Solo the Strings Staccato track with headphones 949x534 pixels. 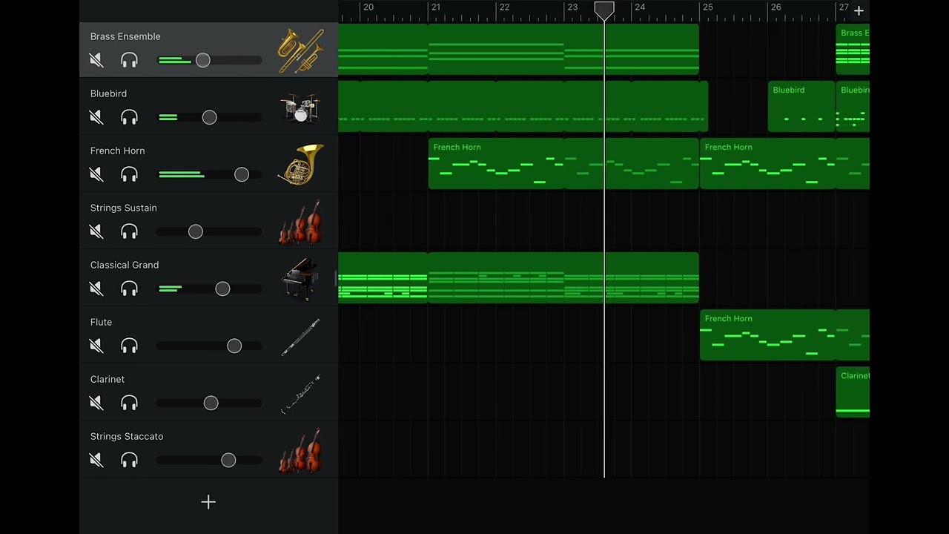[130, 460]
